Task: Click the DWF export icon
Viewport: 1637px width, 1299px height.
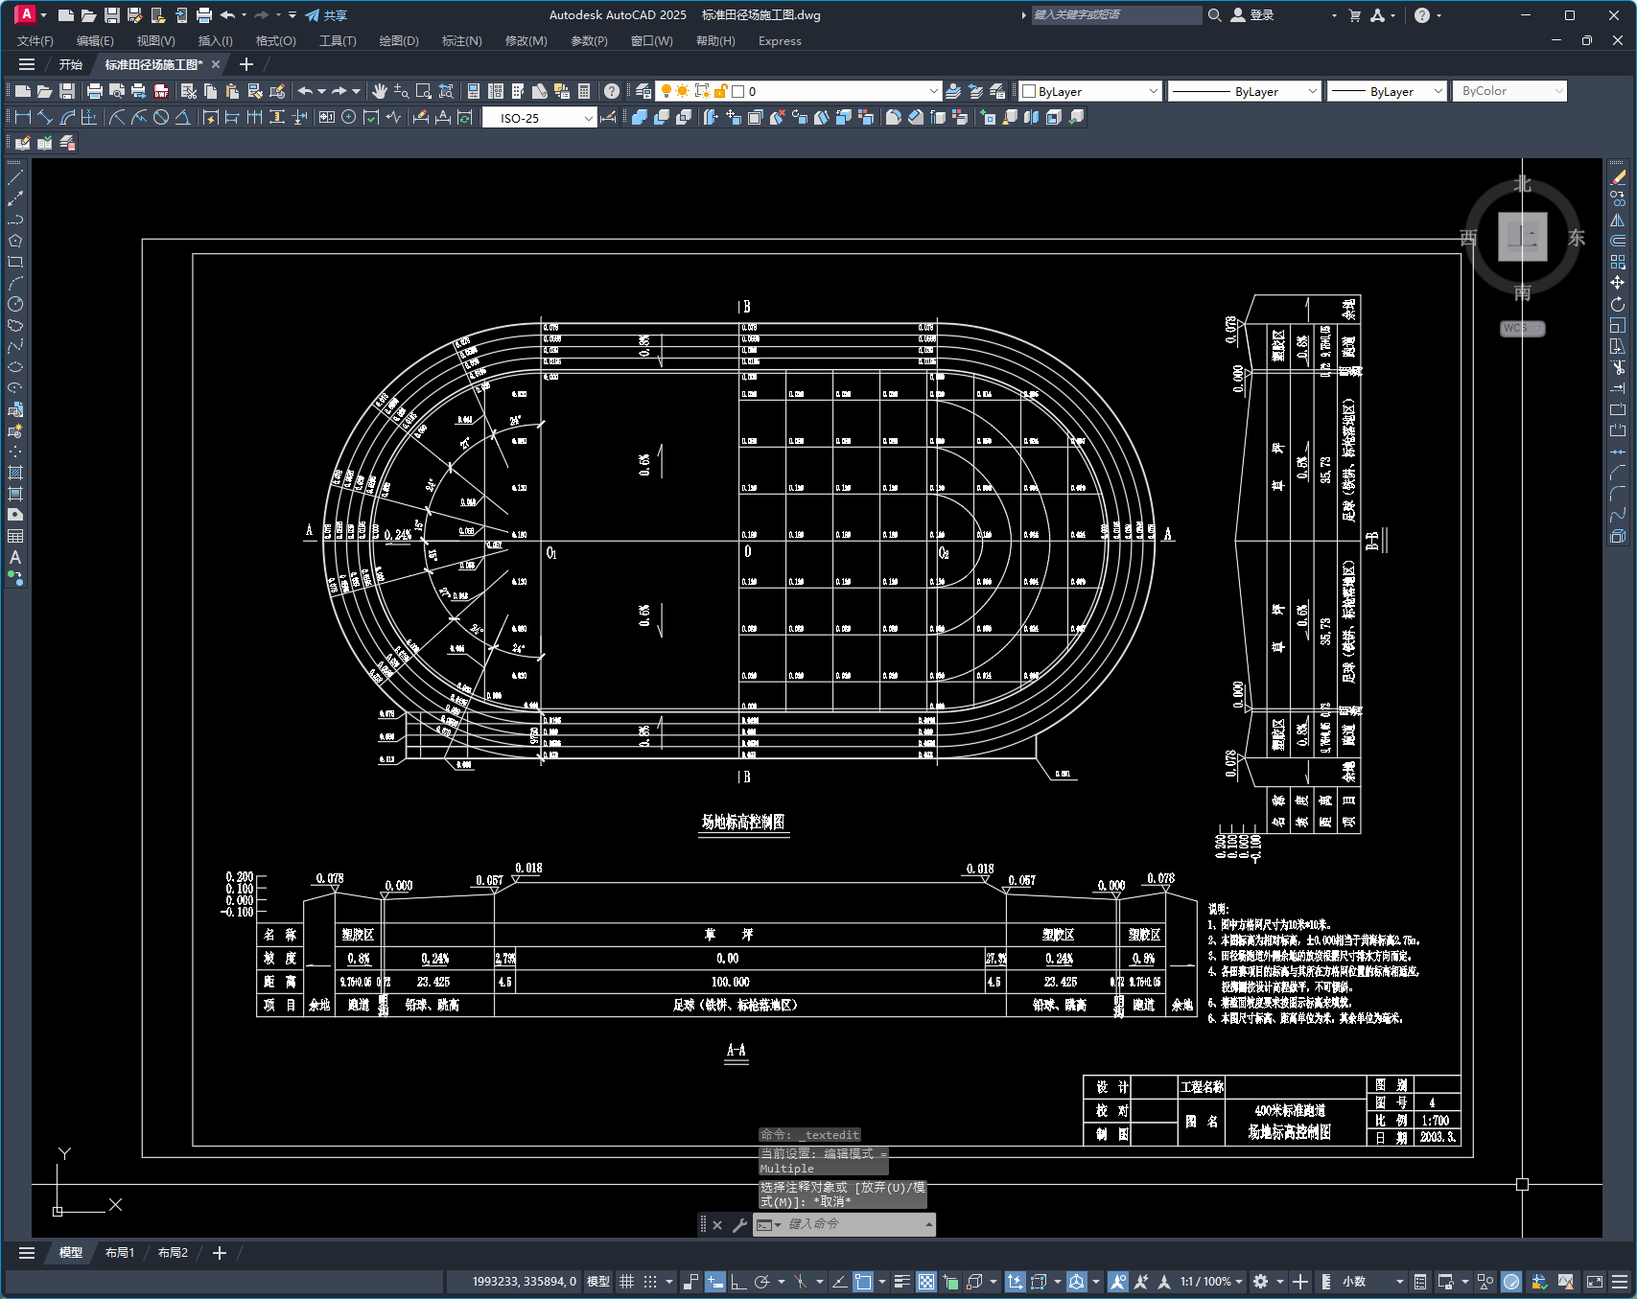Action: coord(161,91)
